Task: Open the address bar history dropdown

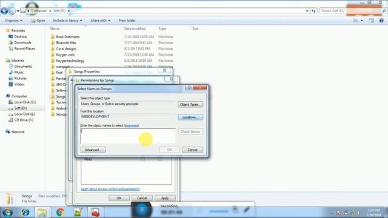Action: [x=307, y=11]
